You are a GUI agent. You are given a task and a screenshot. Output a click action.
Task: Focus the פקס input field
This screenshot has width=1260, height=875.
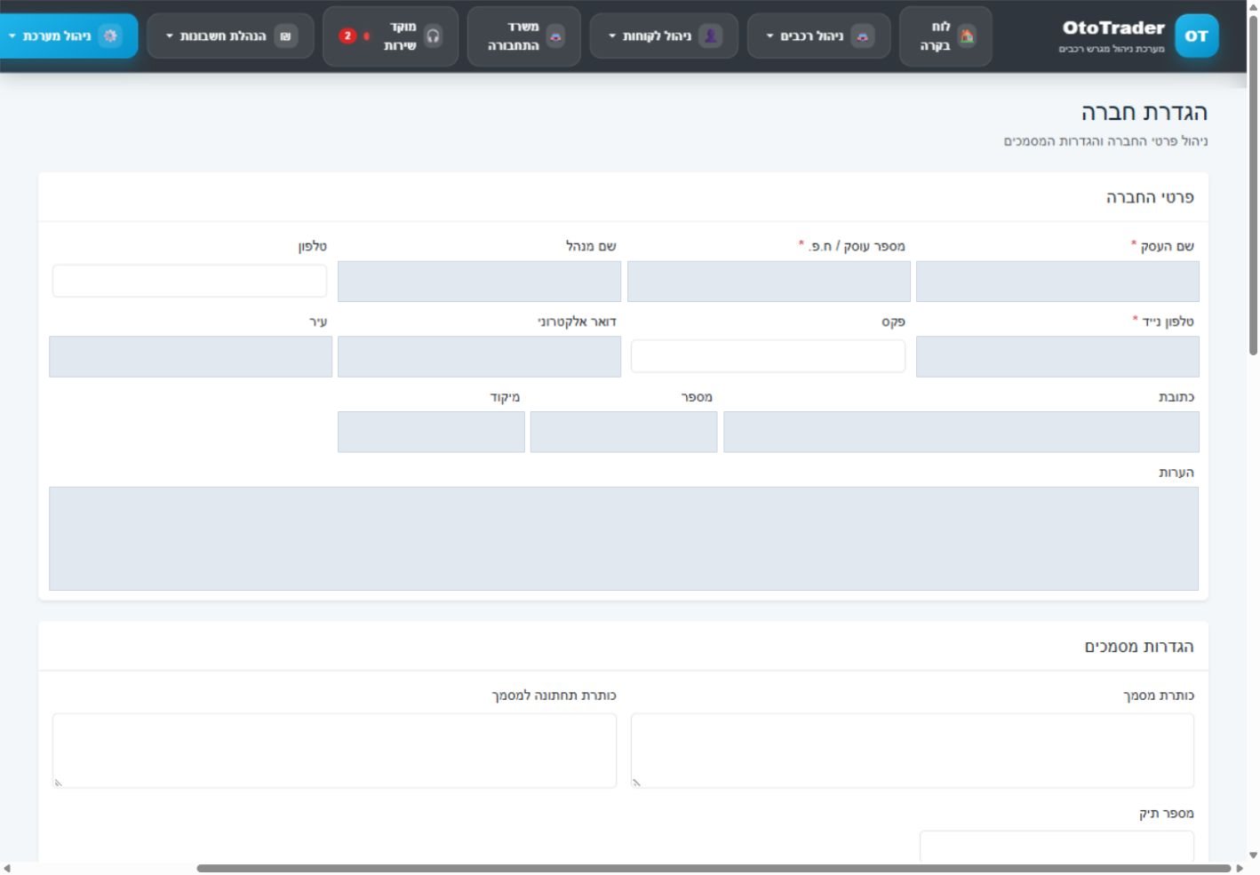(x=768, y=356)
